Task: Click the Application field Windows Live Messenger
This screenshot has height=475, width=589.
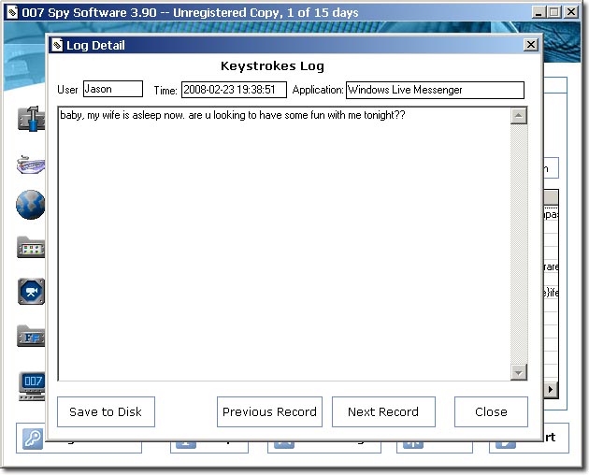Action: 435,90
